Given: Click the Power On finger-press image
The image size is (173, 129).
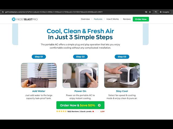Looking at the screenshot, I should (80, 75).
